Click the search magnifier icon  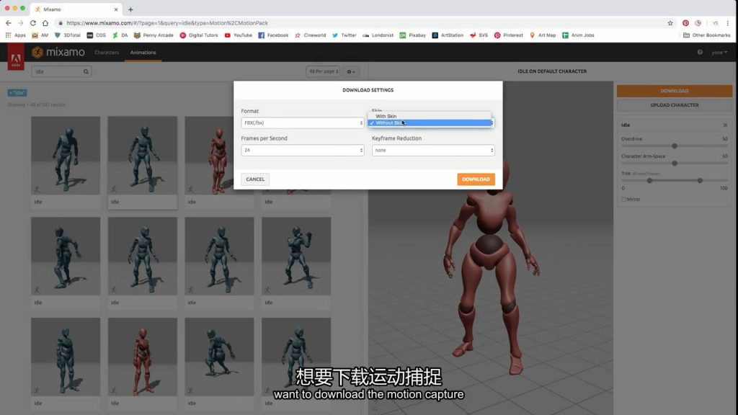click(86, 71)
